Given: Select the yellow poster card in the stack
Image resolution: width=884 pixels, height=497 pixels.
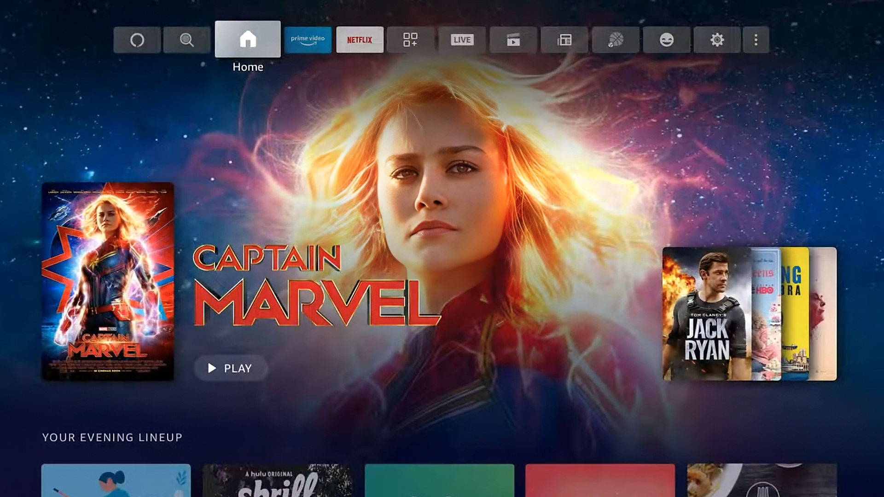Looking at the screenshot, I should tap(795, 314).
